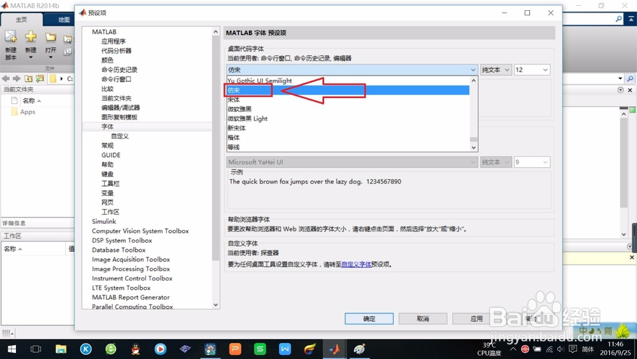
Task: Click the blue K app icon on taskbar
Action: point(86,349)
